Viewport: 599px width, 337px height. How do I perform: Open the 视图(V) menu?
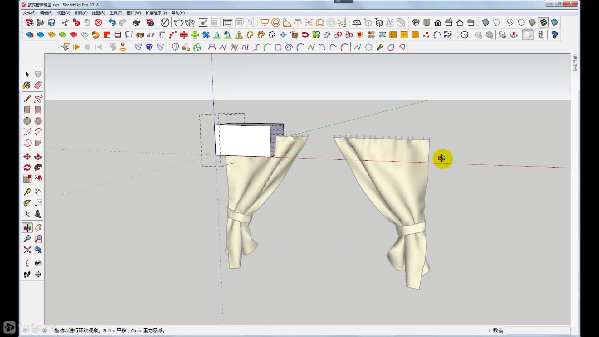click(x=63, y=13)
